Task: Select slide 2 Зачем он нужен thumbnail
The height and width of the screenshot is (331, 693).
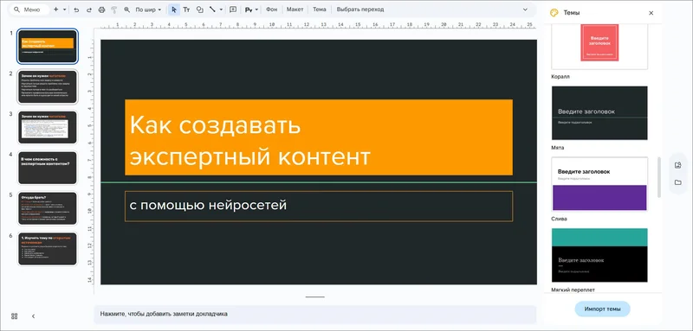Action: coord(48,86)
